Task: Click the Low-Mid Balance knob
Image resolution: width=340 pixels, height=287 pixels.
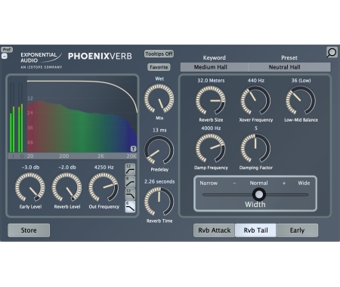Action: click(301, 100)
